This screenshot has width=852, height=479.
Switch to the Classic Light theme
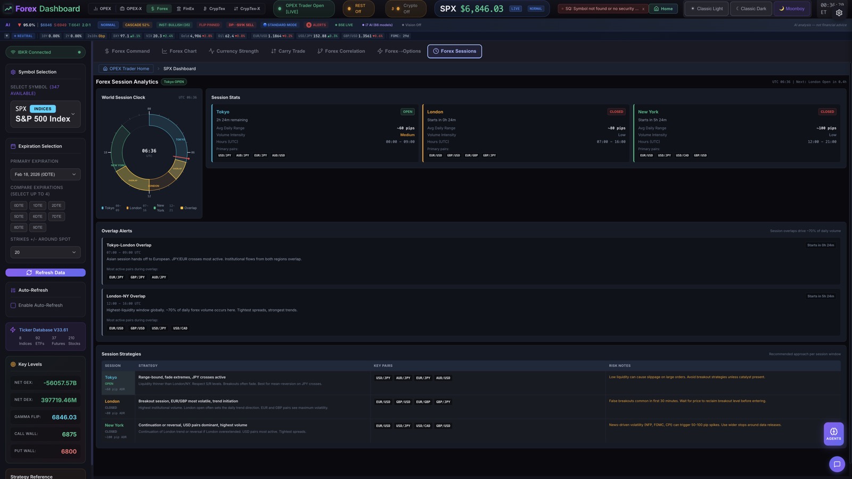click(706, 9)
